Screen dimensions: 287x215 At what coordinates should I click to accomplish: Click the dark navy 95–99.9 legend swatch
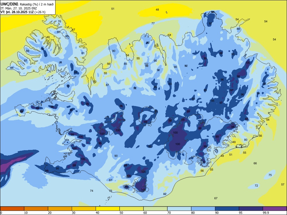click(251, 209)
